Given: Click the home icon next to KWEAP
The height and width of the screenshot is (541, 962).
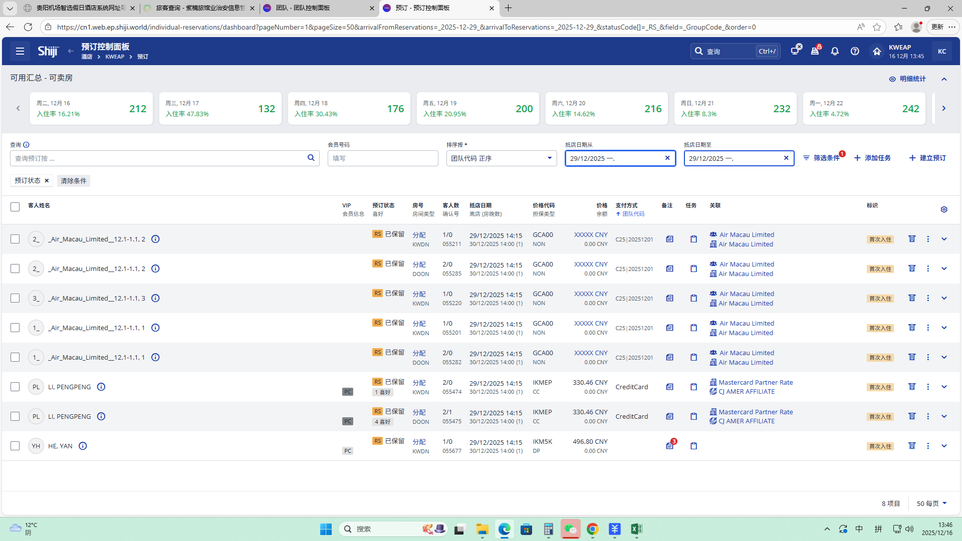Looking at the screenshot, I should tap(876, 51).
